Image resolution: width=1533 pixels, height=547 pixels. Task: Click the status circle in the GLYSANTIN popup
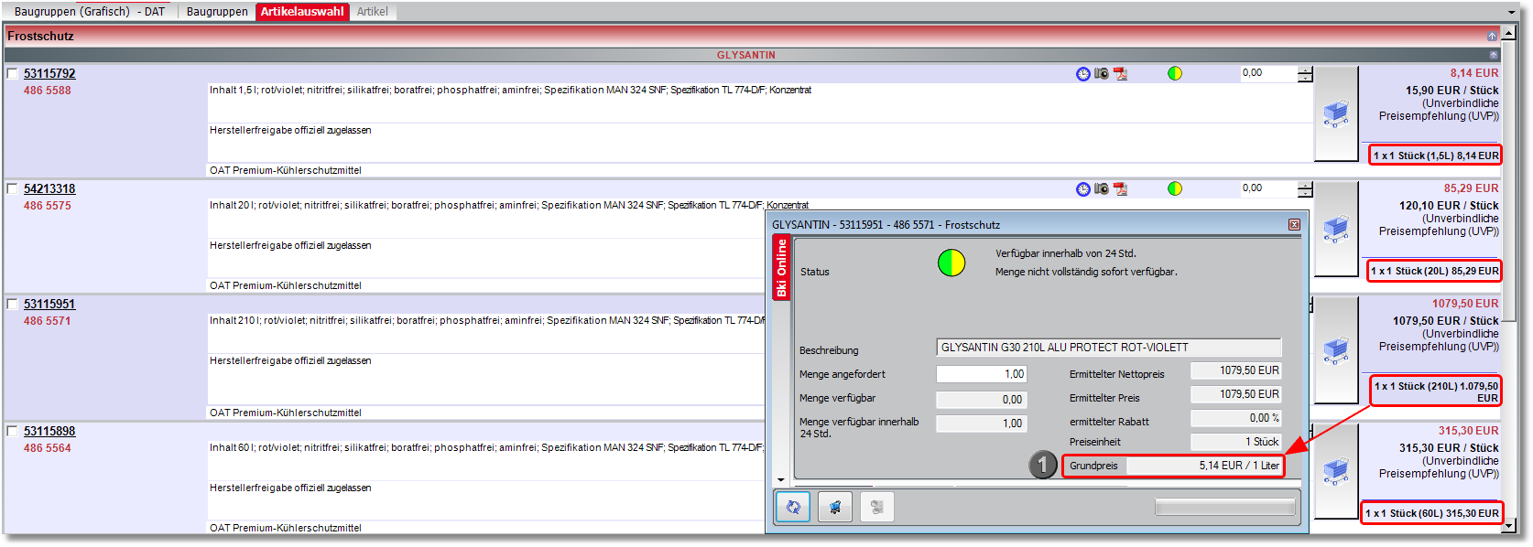(x=951, y=263)
